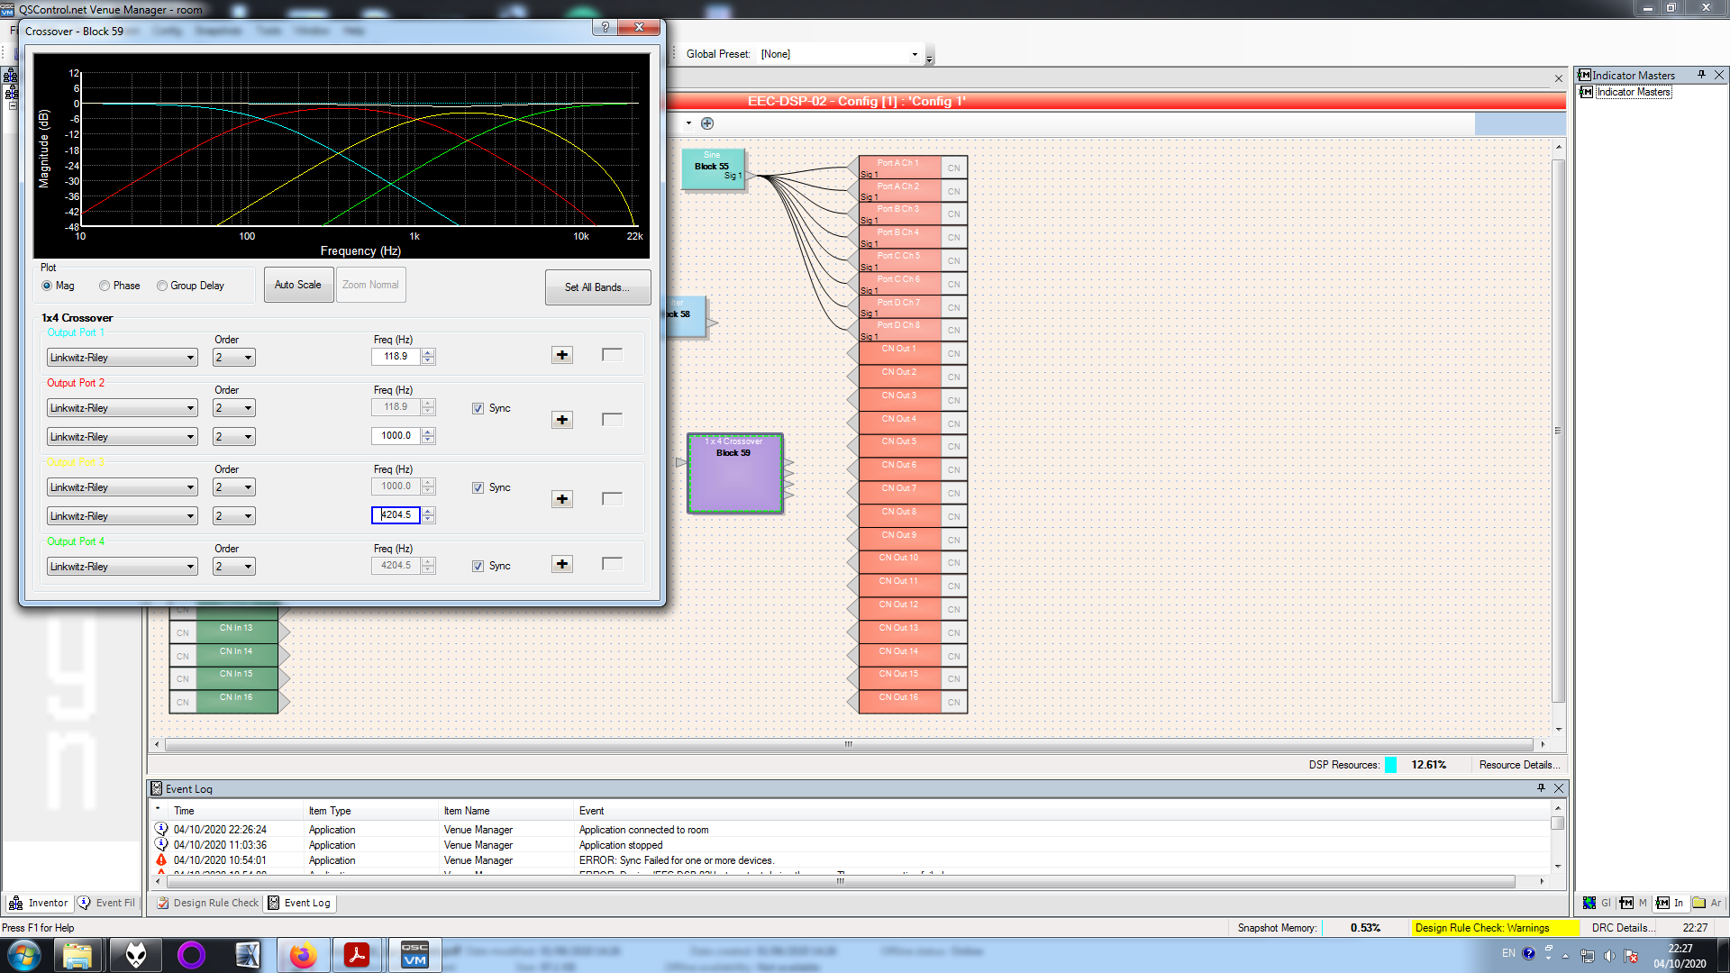Viewport: 1730px width, 973px height.
Task: Close the Event Log panel
Action: [1559, 788]
